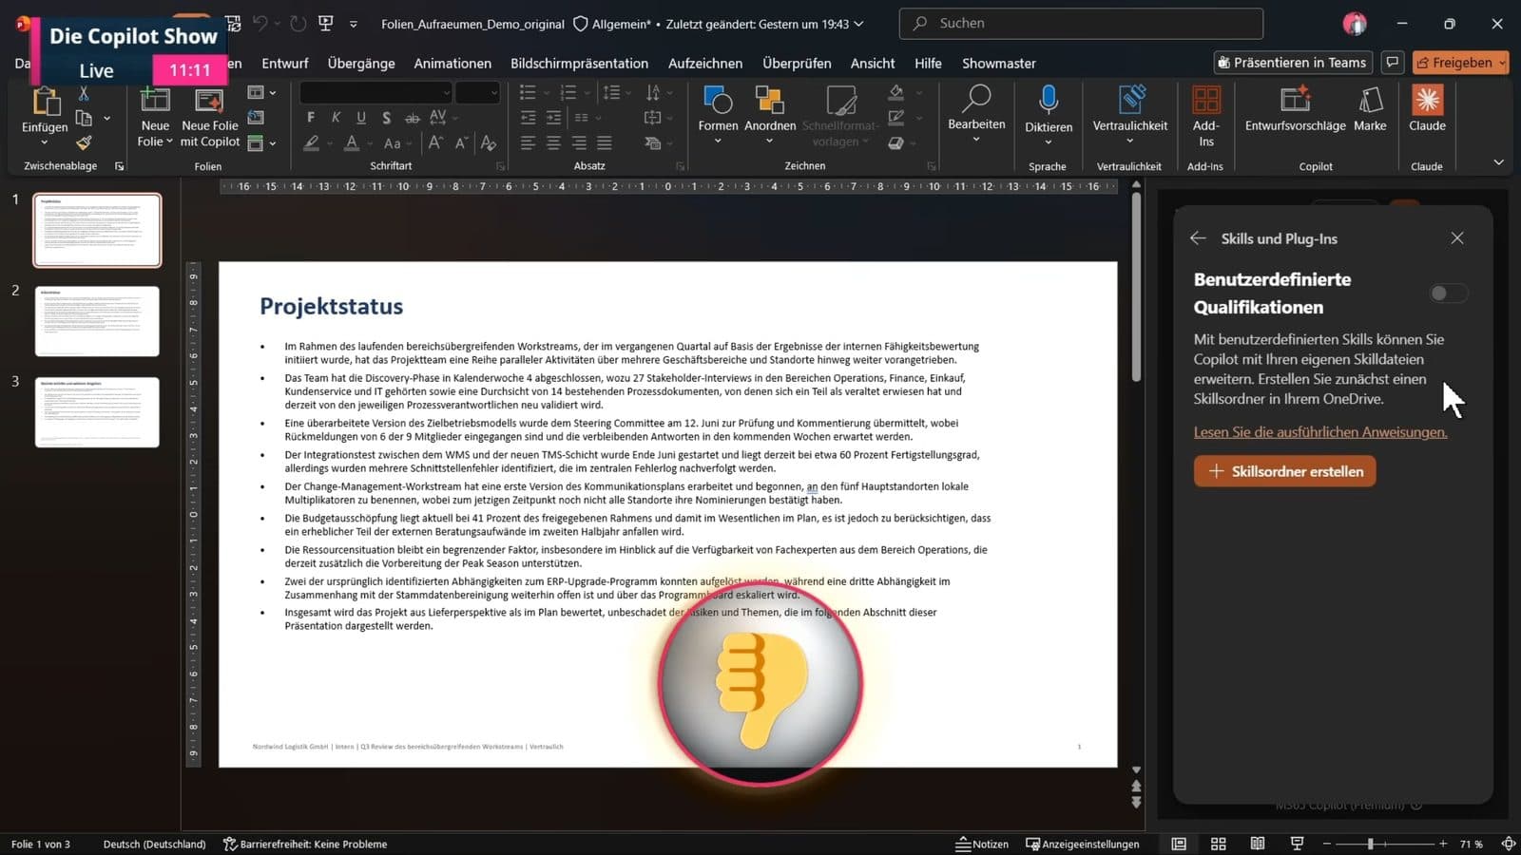
Task: Go back in Skills und Plug-Ins panel
Action: [1198, 238]
